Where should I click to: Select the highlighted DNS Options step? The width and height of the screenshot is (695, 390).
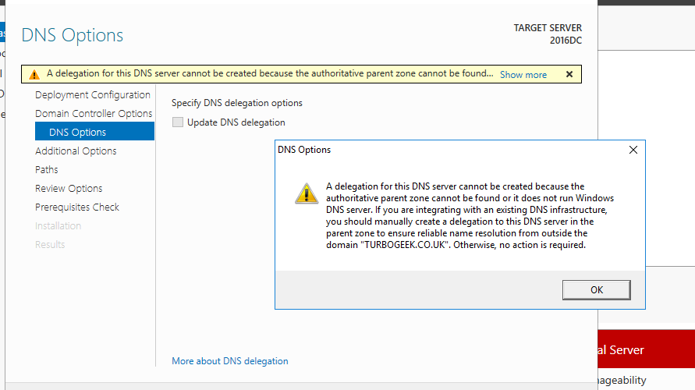[x=77, y=133]
